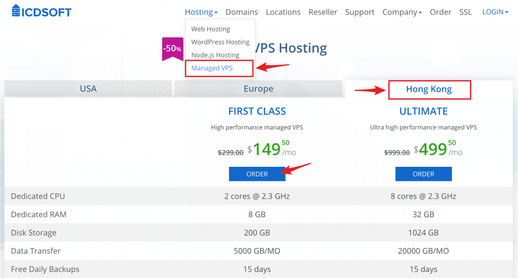Click the '200 GB' storage value
518x278 pixels.
(257, 233)
